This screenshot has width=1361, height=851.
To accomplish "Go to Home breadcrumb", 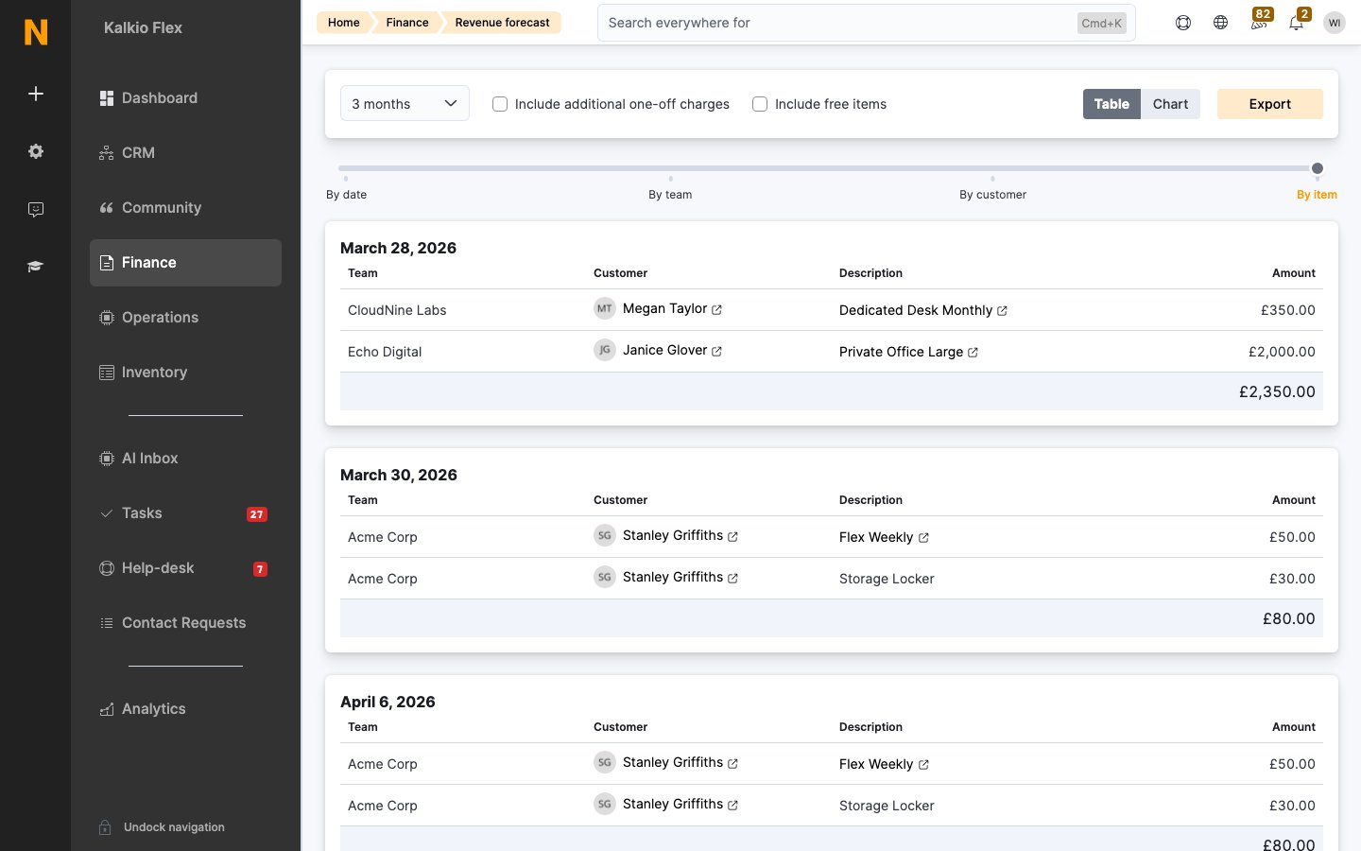I will pyautogui.click(x=343, y=23).
